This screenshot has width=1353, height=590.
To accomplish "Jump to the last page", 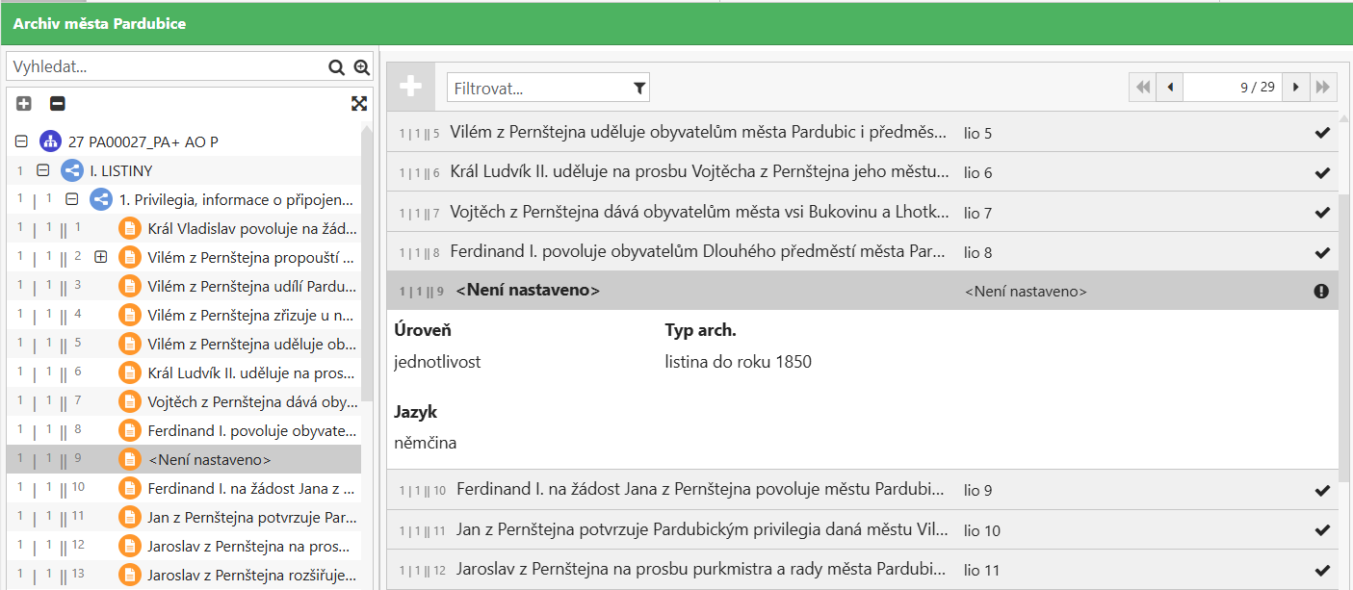I will [1323, 88].
